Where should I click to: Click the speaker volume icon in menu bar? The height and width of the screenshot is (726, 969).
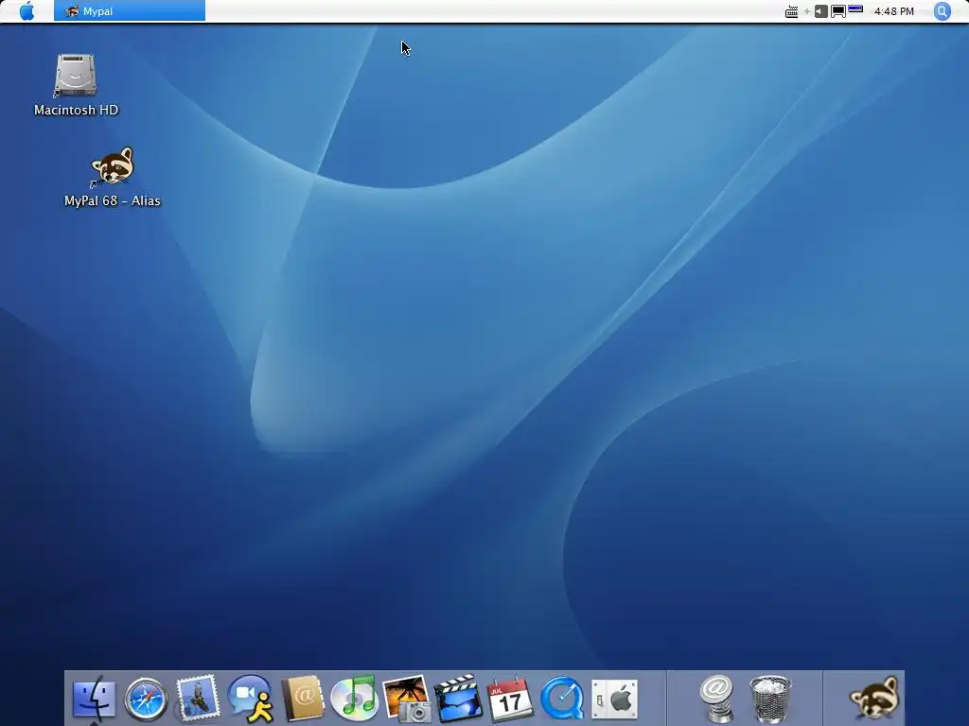(x=820, y=11)
